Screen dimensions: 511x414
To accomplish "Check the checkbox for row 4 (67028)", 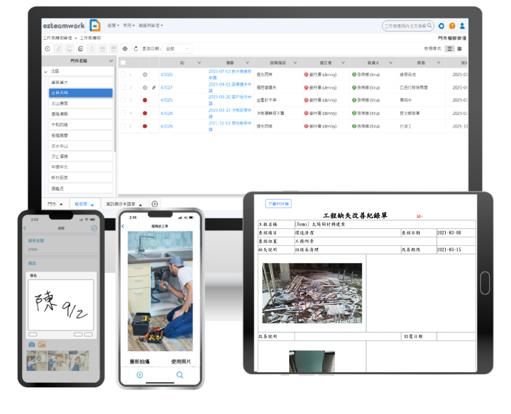I will click(123, 113).
